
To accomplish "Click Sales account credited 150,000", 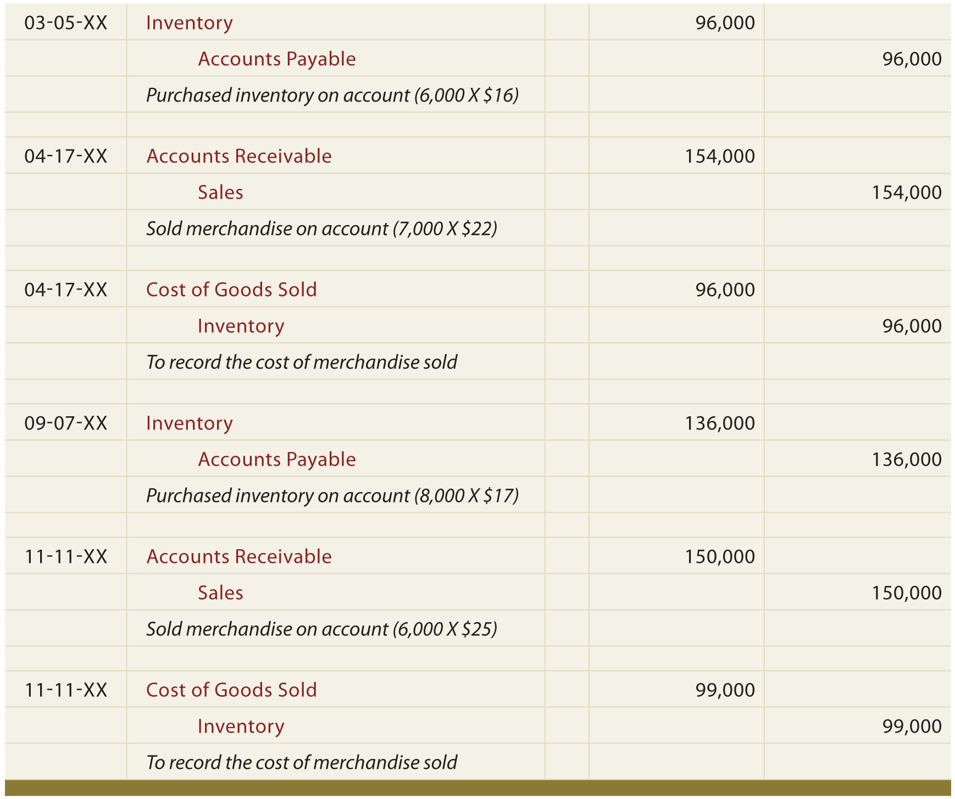I will click(x=220, y=593).
